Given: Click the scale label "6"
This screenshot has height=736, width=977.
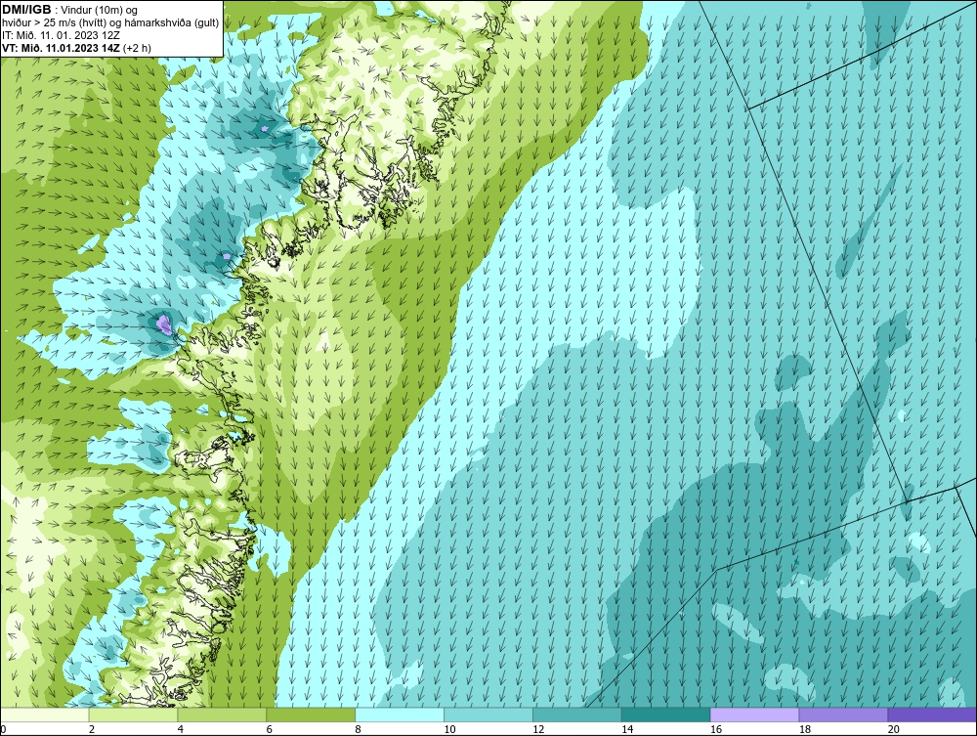Looking at the screenshot, I should pos(269,729).
